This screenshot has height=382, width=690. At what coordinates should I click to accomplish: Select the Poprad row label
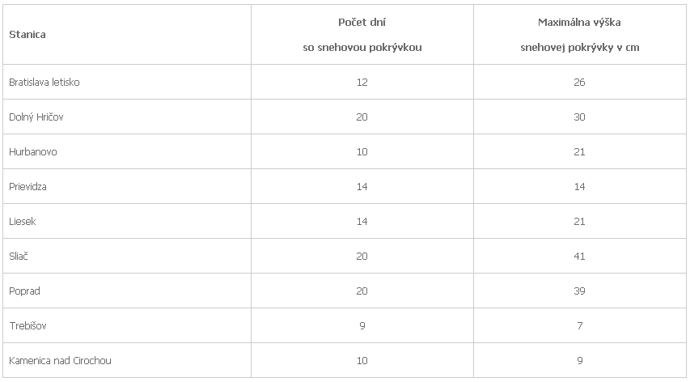pos(24,291)
